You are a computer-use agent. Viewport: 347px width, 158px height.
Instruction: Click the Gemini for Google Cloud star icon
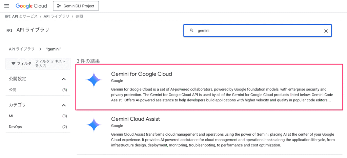(x=94, y=80)
